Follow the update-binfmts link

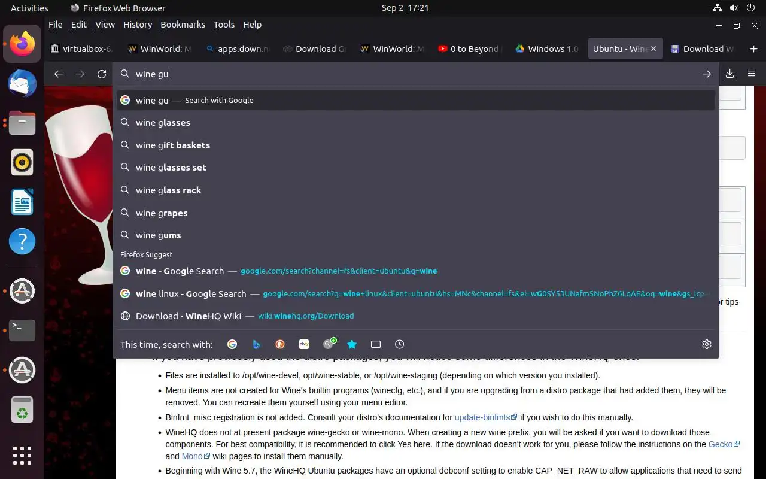point(485,417)
